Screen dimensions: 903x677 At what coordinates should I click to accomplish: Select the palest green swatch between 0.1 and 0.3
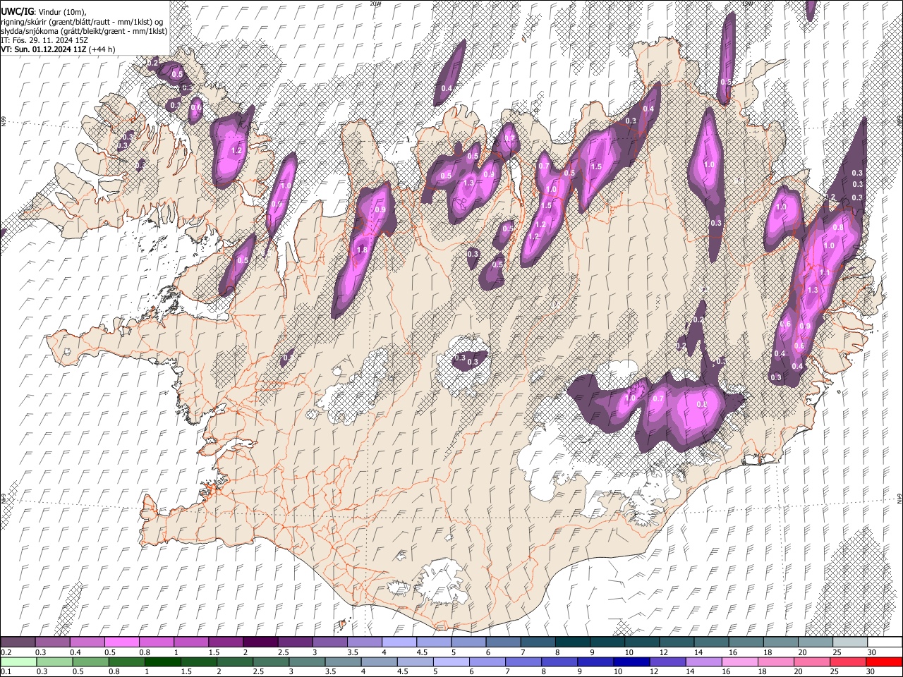[x=18, y=661]
